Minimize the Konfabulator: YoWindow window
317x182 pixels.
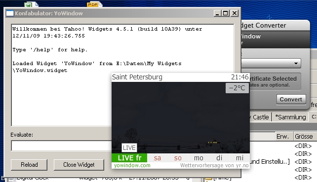coord(217,13)
